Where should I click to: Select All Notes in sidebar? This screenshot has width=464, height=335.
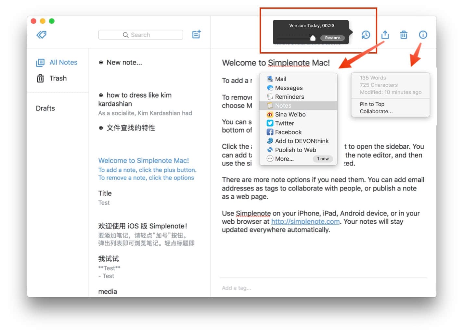57,62
